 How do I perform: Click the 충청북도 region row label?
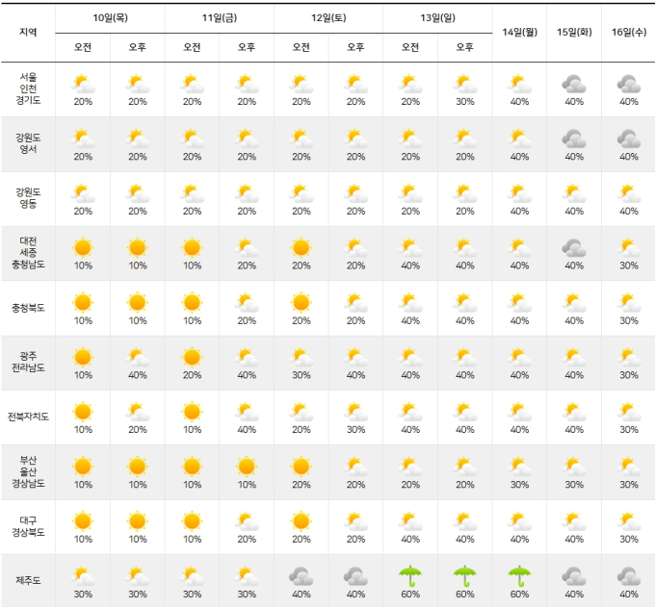pos(28,308)
